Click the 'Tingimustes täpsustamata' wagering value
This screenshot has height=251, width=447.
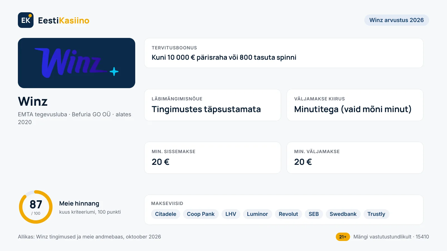(206, 109)
